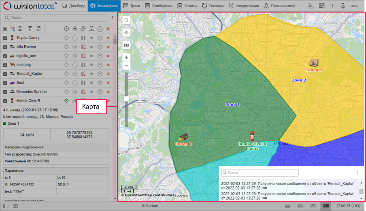
Task: Click the Sklad 1 warehouse icon on map
Action: [183, 137]
